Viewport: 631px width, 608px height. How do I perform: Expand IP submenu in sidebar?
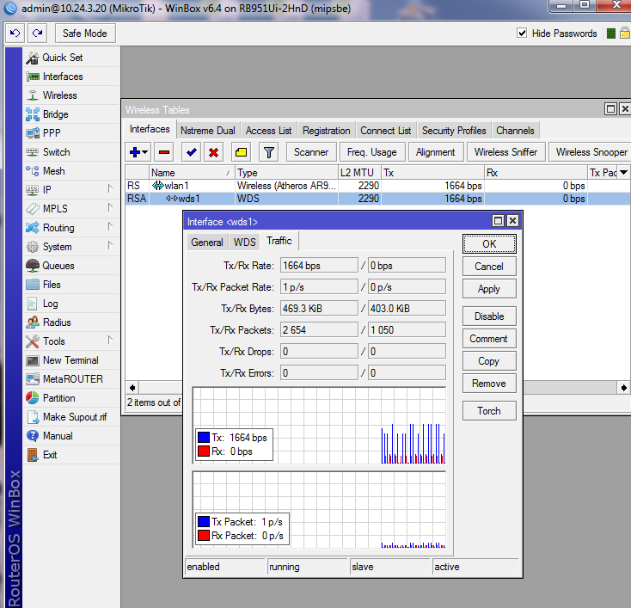(110, 188)
